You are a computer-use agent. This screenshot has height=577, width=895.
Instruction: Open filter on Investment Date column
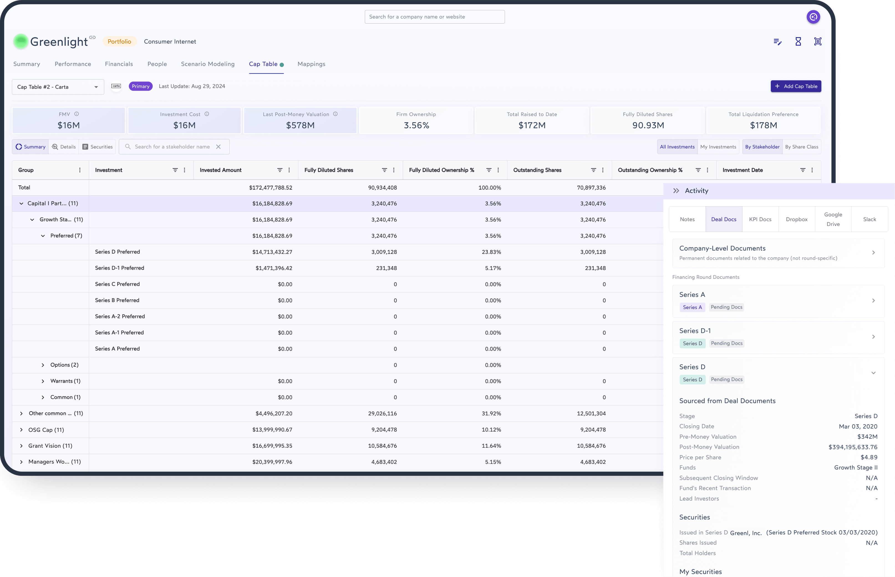[802, 170]
